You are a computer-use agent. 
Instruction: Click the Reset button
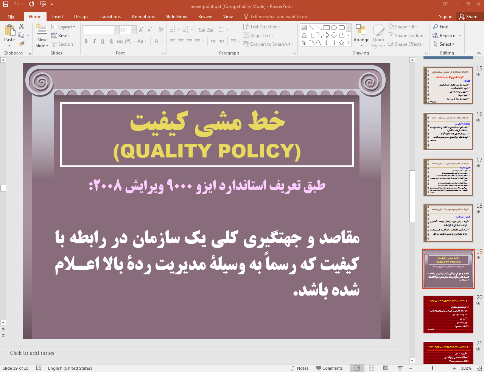(60, 36)
